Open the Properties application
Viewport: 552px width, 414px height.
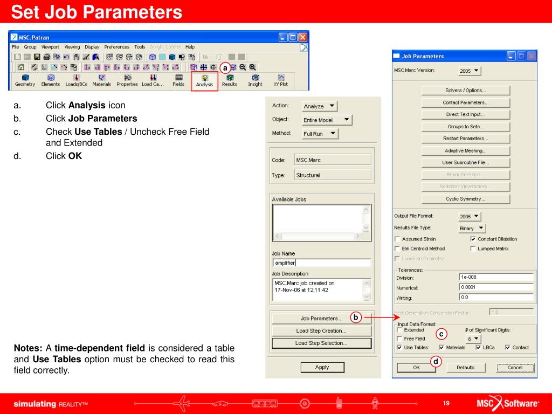coord(127,80)
